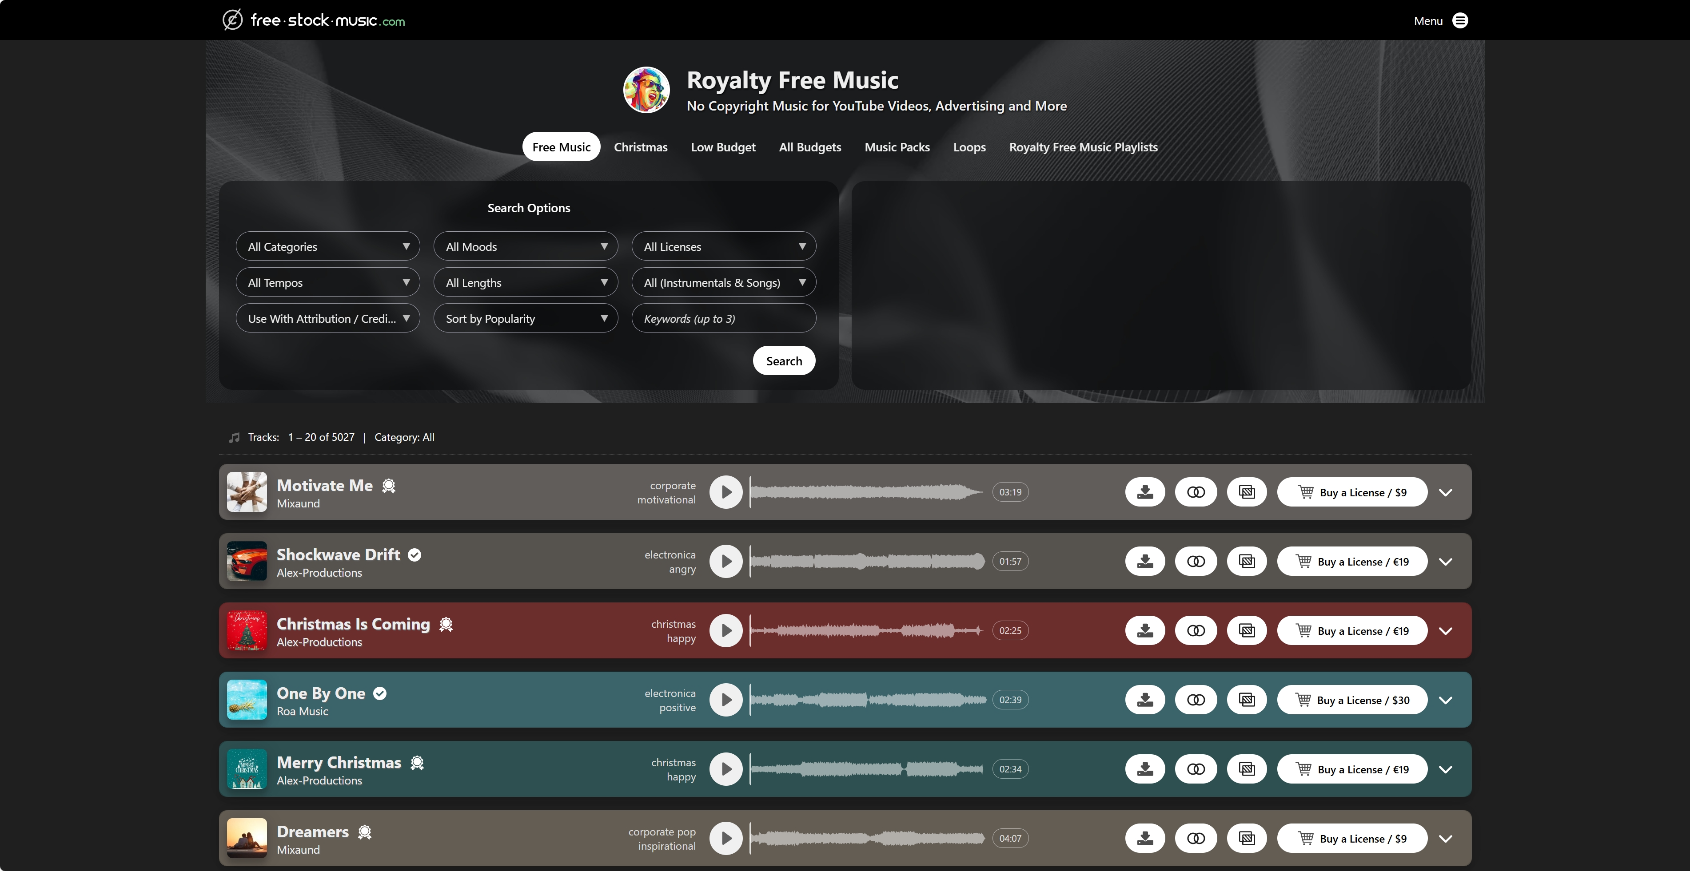1690x871 pixels.
Task: Open the Music Packs tab
Action: pos(897,147)
